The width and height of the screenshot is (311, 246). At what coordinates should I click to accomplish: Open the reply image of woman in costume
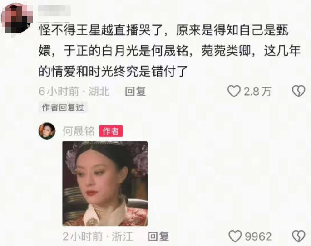[105, 183]
